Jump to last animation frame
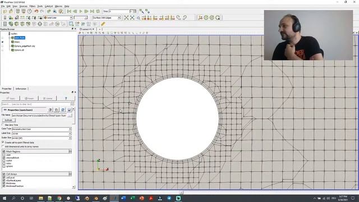Screen dimensions: 359x202 coord(92,11)
